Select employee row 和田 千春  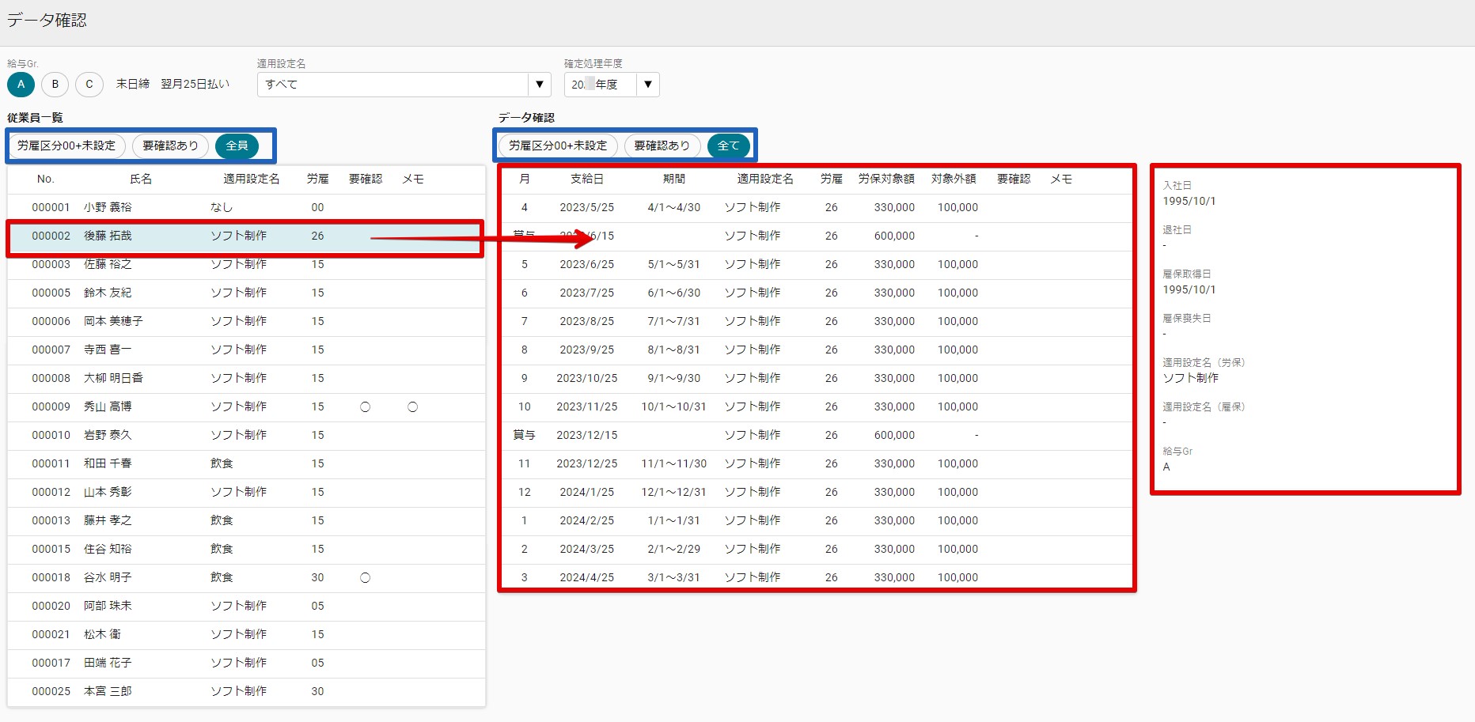click(246, 463)
